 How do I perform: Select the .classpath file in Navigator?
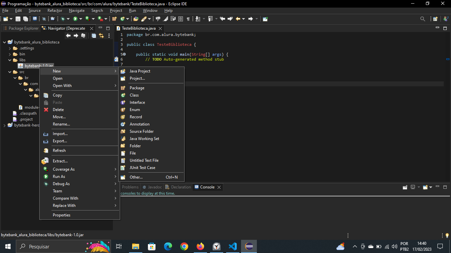25,113
